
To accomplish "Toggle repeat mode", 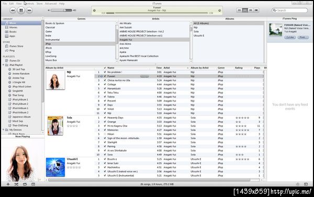I will click(x=25, y=184).
